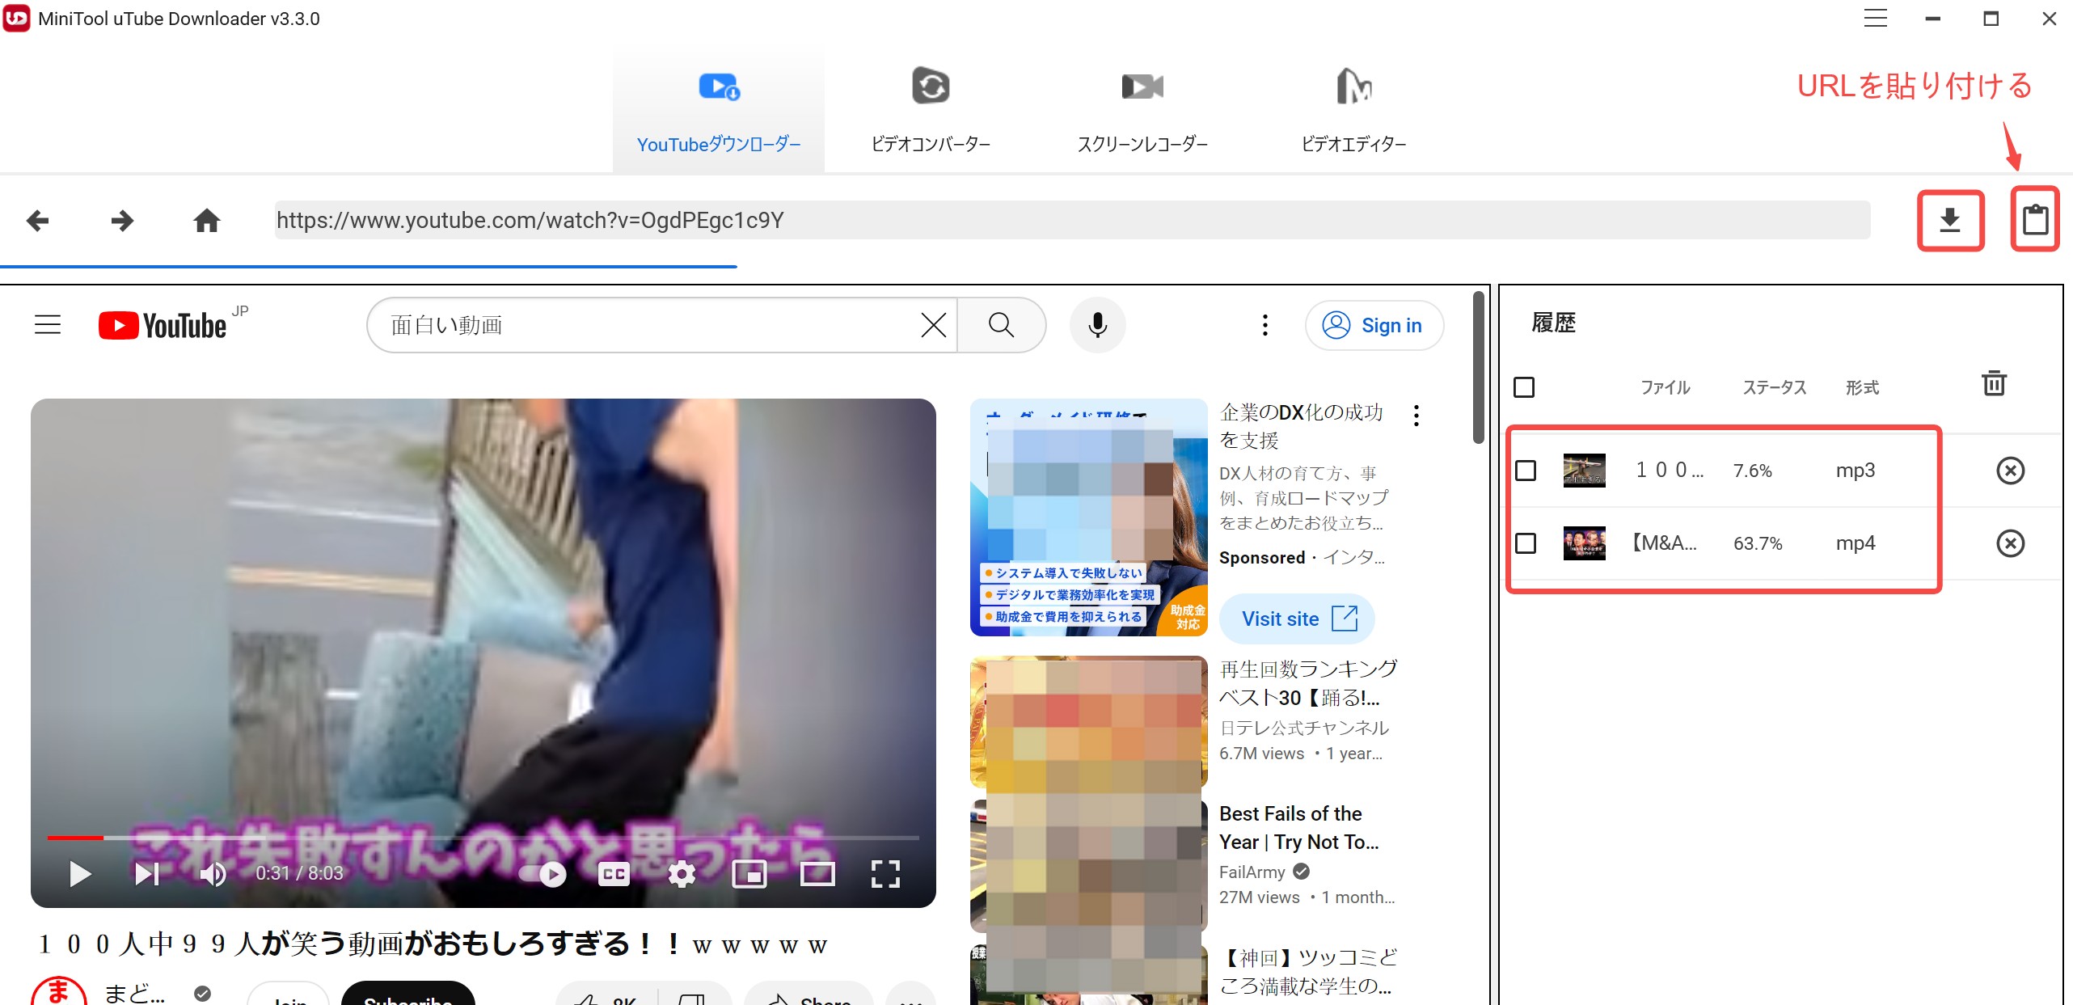Viewport: 2073px width, 1005px height.
Task: Toggle closed captions
Action: [614, 874]
